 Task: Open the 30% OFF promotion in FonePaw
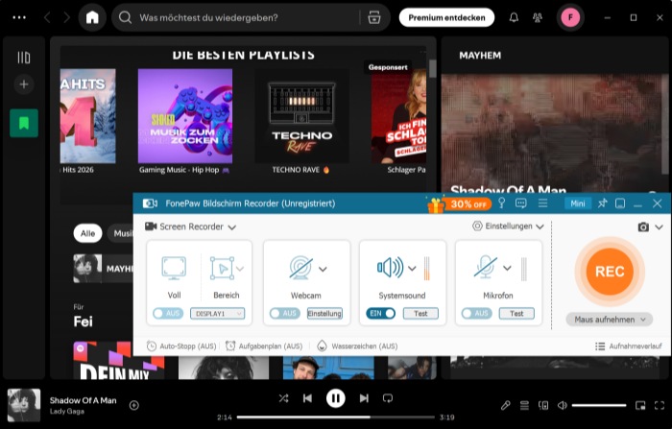click(459, 204)
